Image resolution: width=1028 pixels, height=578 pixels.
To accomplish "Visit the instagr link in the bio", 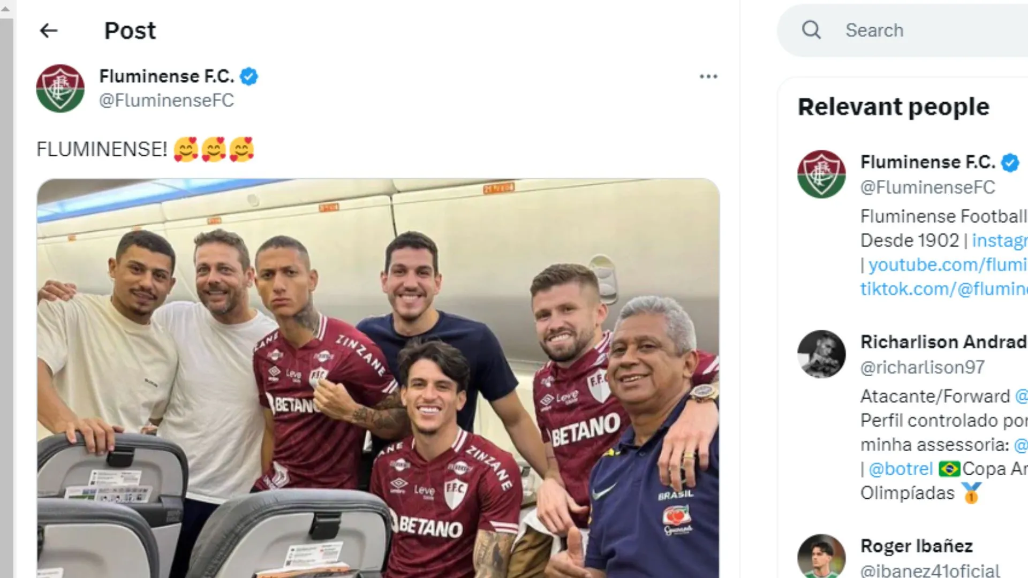I will pyautogui.click(x=1000, y=241).
